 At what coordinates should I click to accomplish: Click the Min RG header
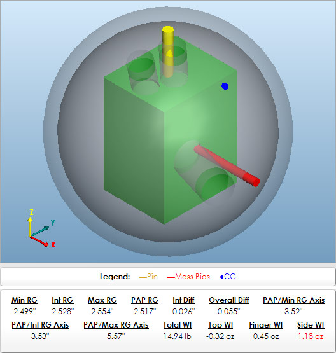coord(24,300)
